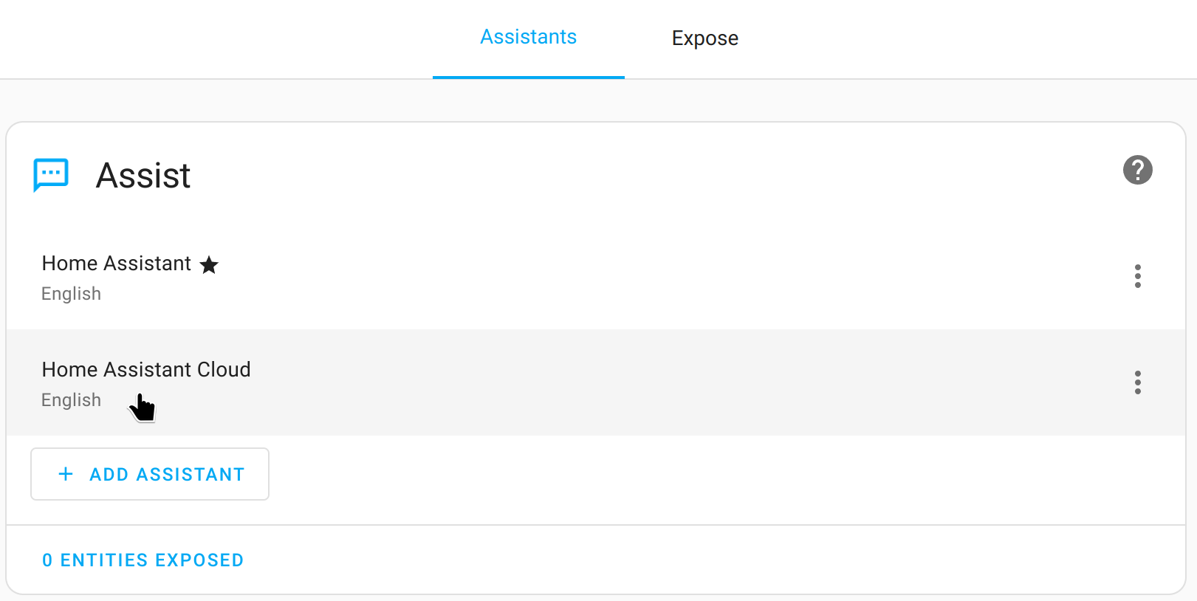This screenshot has height=601, width=1197.
Task: Open the 0 Entities Exposed link
Action: pyautogui.click(x=143, y=560)
